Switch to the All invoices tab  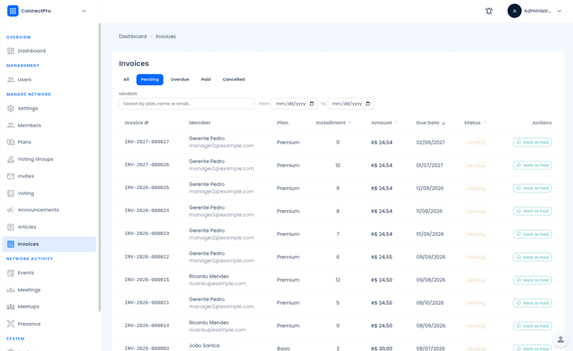click(126, 80)
